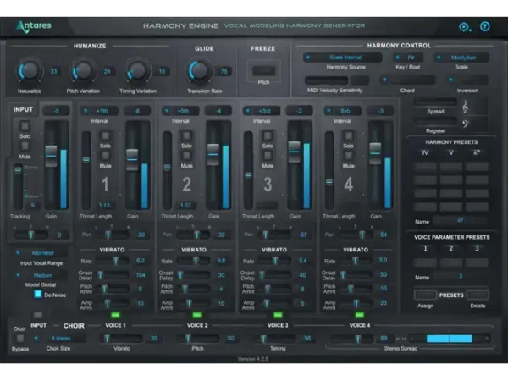
Task: Open the Chord dropdown
Action: pyautogui.click(x=407, y=80)
